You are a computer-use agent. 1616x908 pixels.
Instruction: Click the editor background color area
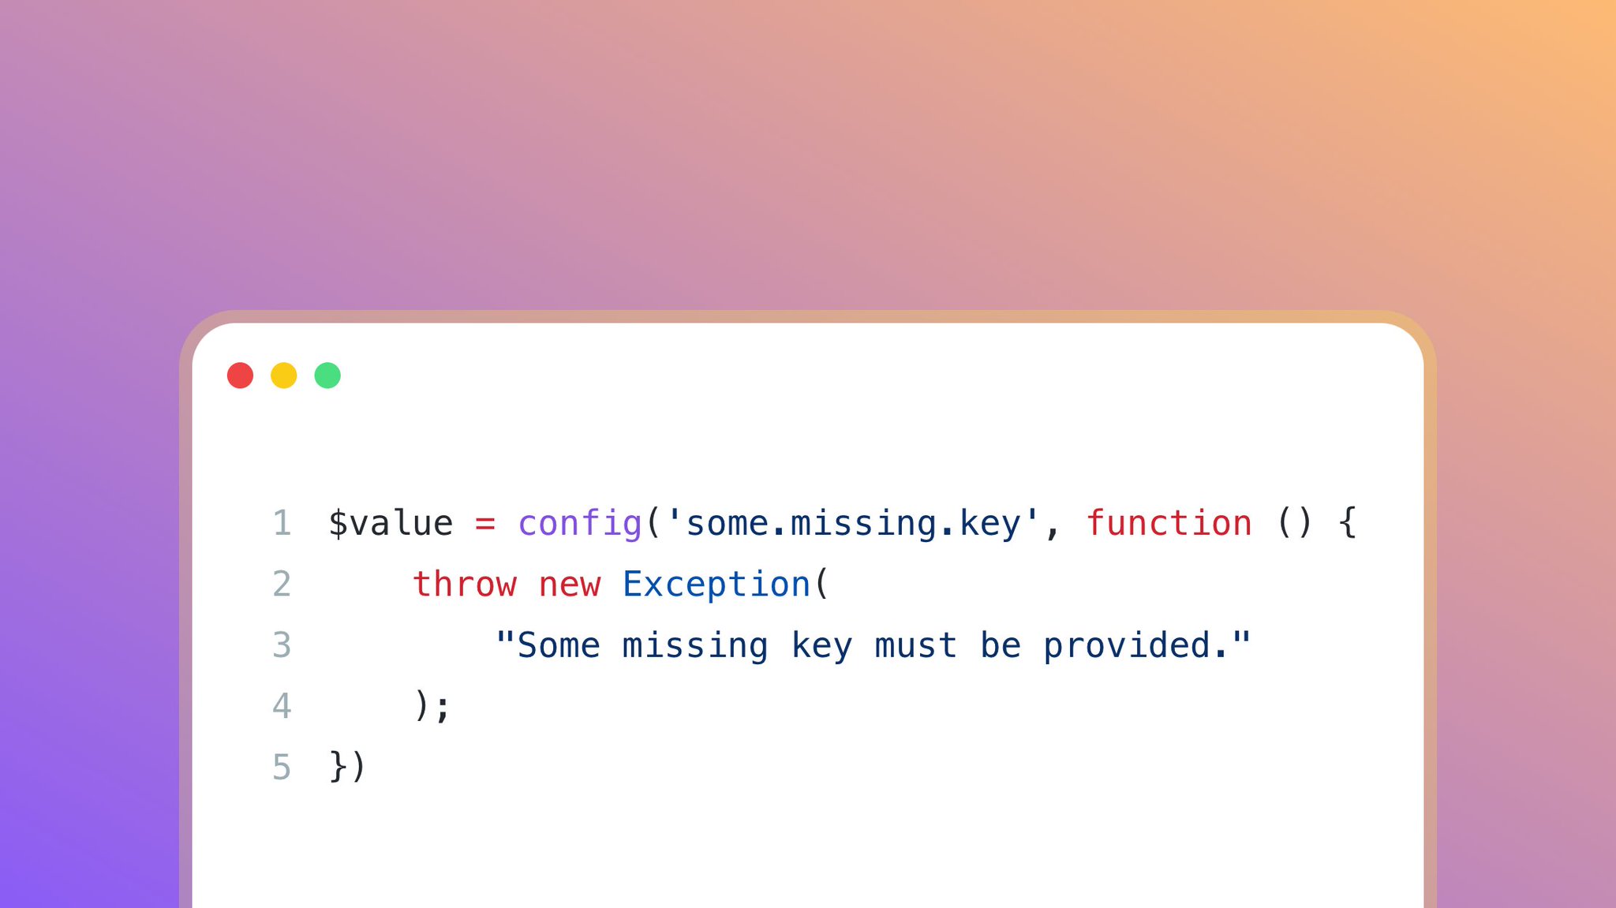[x=808, y=444]
